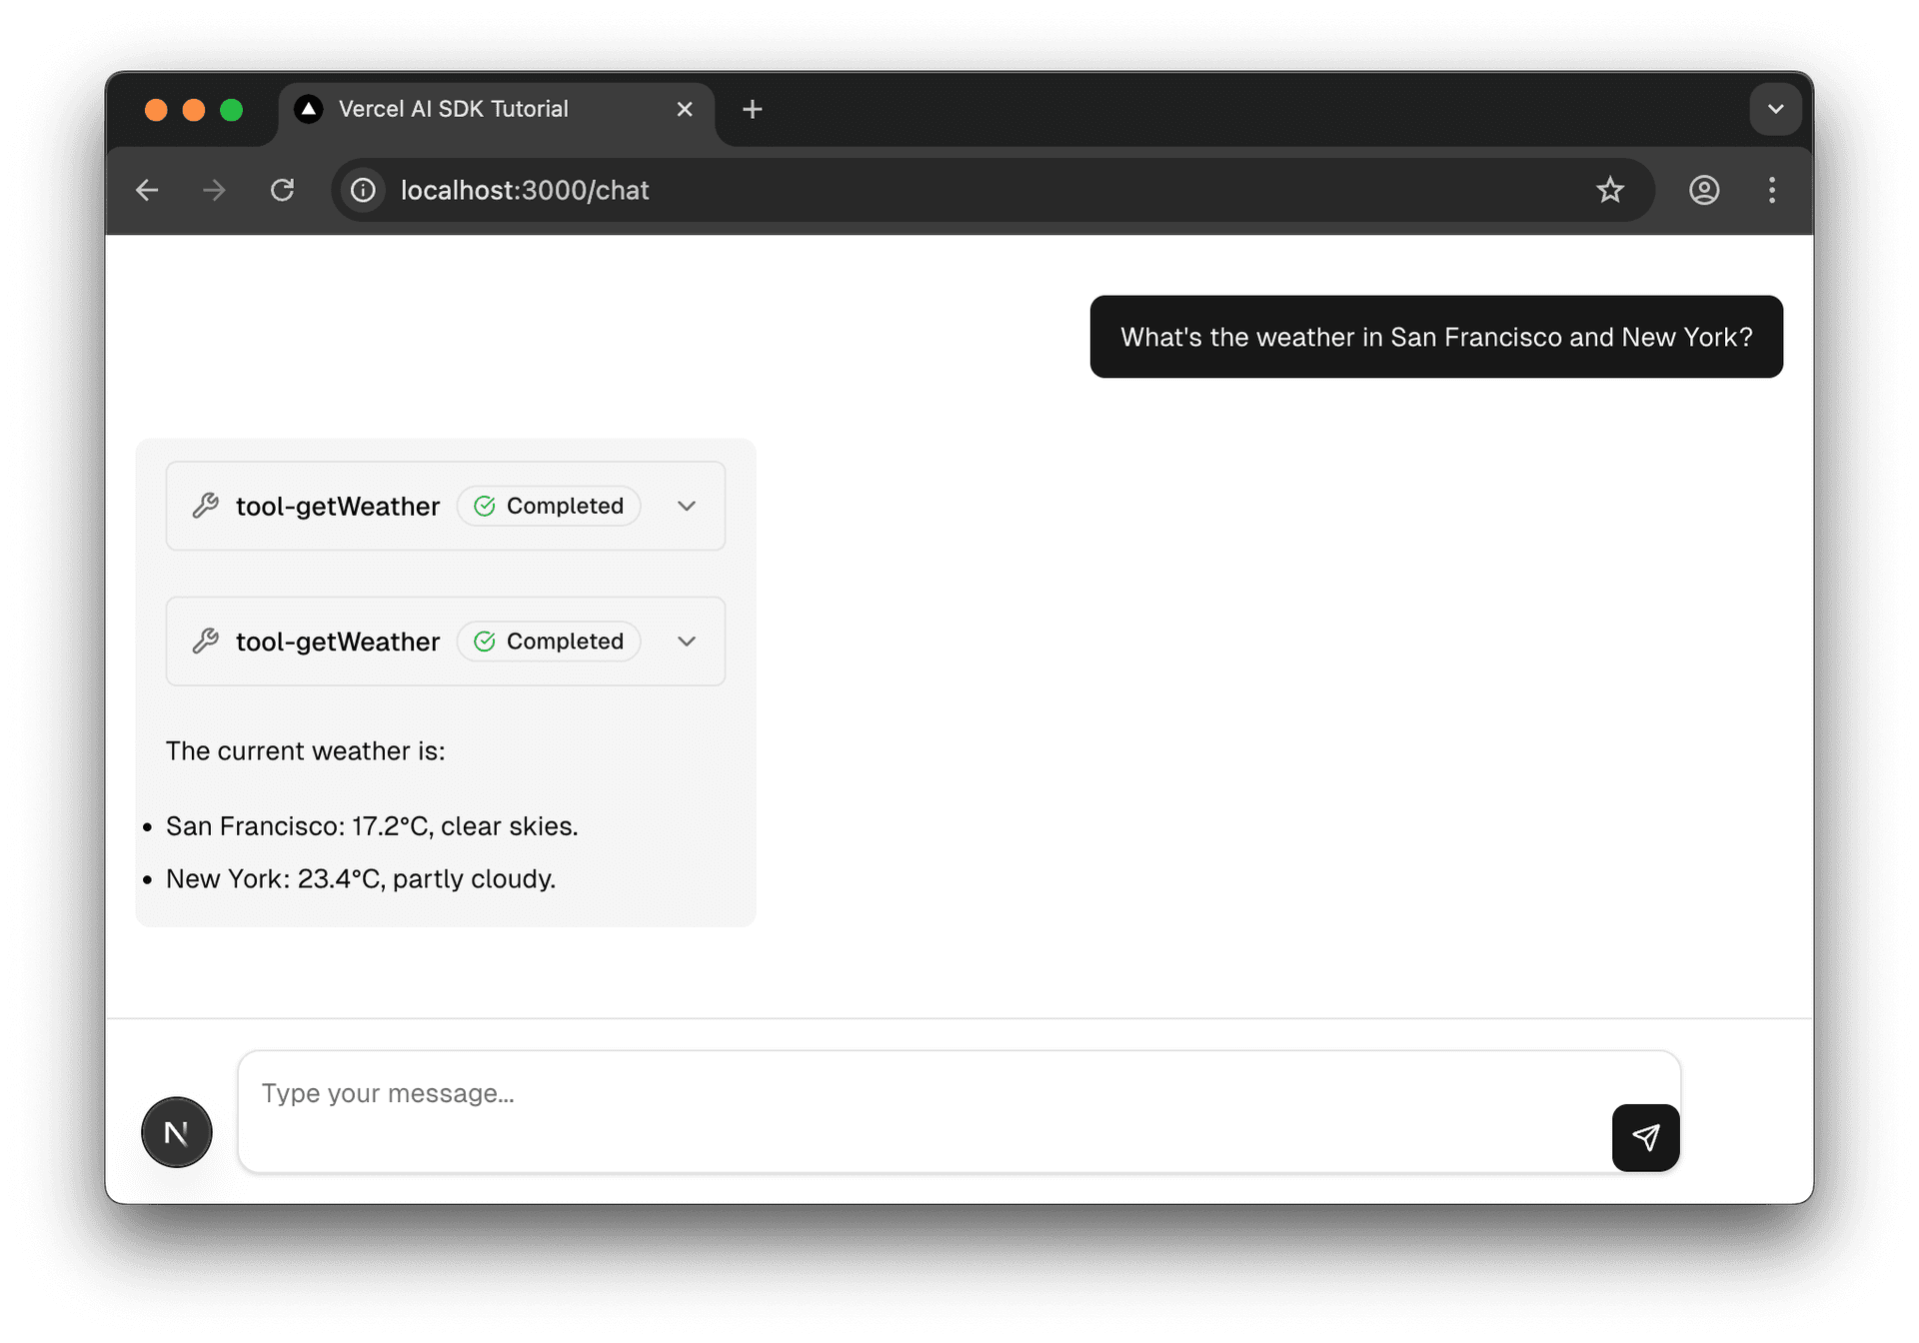The image size is (1919, 1343).
Task: Click the wrench icon on second tool card
Action: pyautogui.click(x=206, y=642)
